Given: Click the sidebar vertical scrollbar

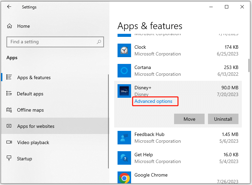Looking at the screenshot, I should coord(108,121).
